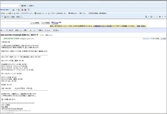Click the 返信 reply button
Image resolution: width=167 pixels, height=114 pixels.
point(163,39)
